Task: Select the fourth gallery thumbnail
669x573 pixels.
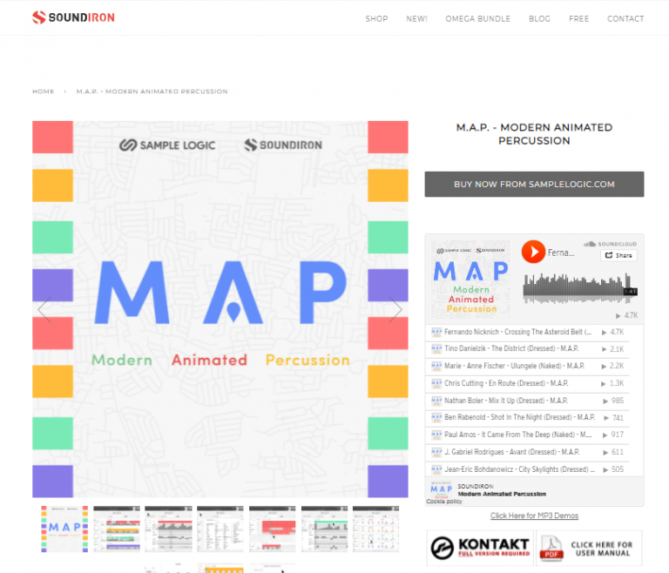Action: pyautogui.click(x=220, y=529)
